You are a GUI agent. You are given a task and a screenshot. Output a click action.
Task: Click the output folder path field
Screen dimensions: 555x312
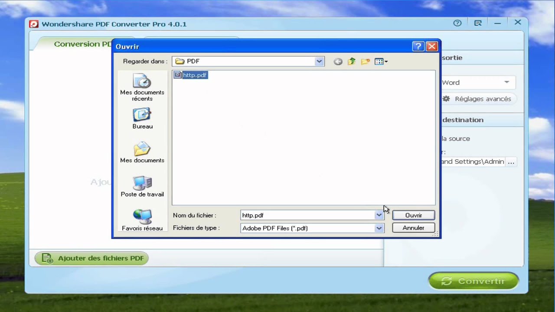click(x=473, y=162)
